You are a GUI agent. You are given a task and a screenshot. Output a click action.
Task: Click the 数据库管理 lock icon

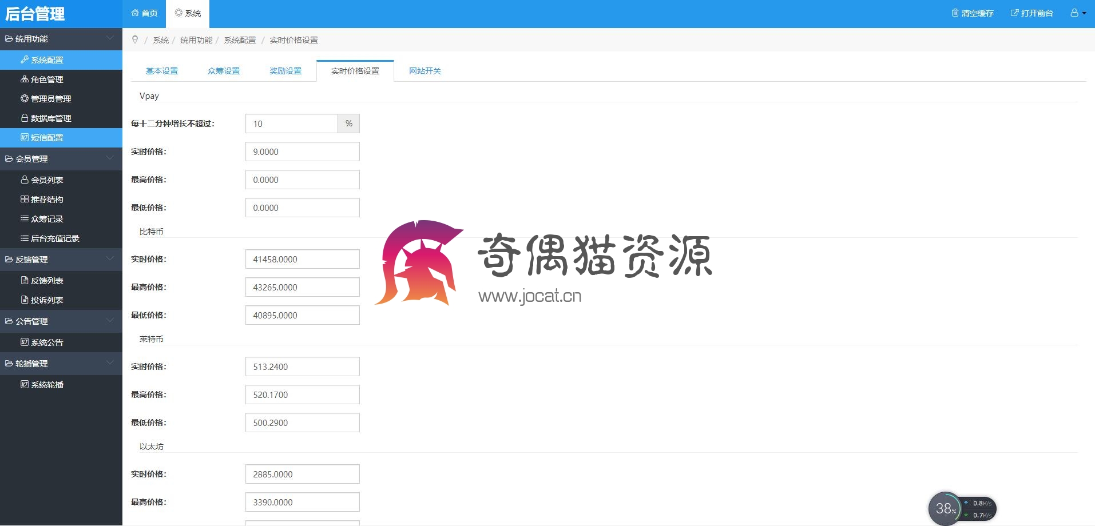pos(25,118)
